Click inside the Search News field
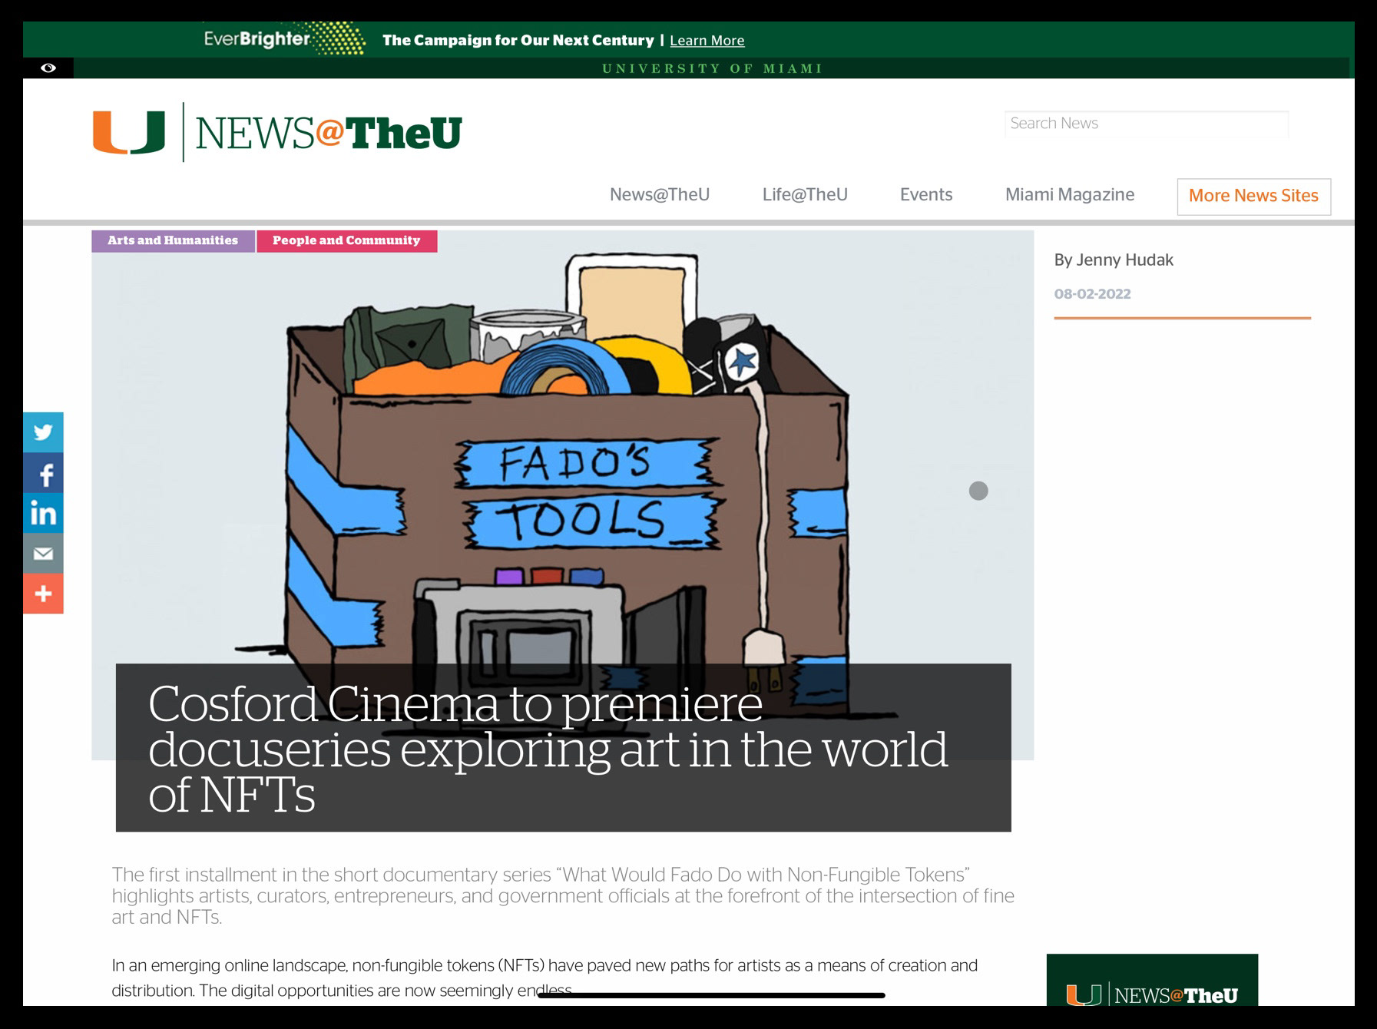 1146,124
